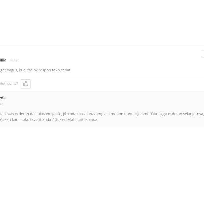Click the thumbs-up helpful icon
204x204 pixels.
[x=26, y=84]
